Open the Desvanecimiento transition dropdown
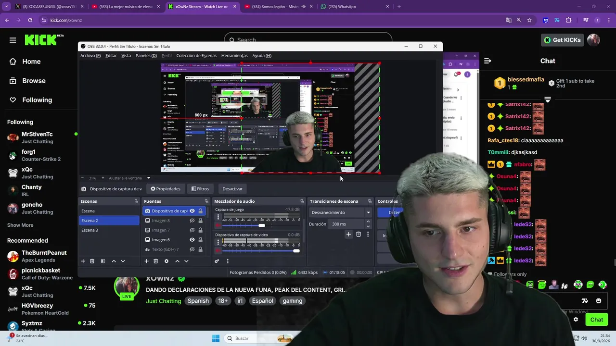Viewport: 616px width, 346px height. point(341,212)
